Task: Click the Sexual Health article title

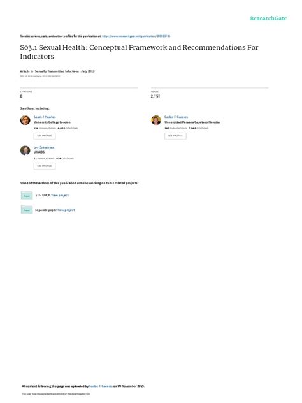Action: tap(139, 52)
